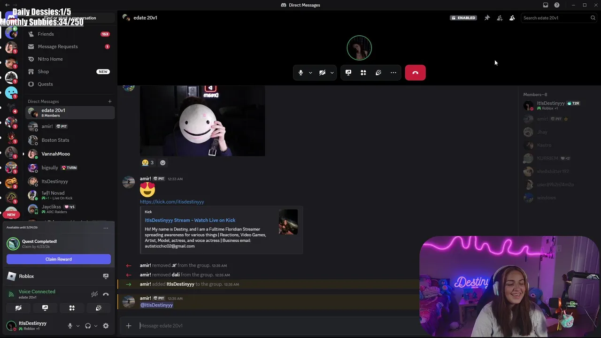Share your screen from call controls
This screenshot has height=338, width=601.
348,73
